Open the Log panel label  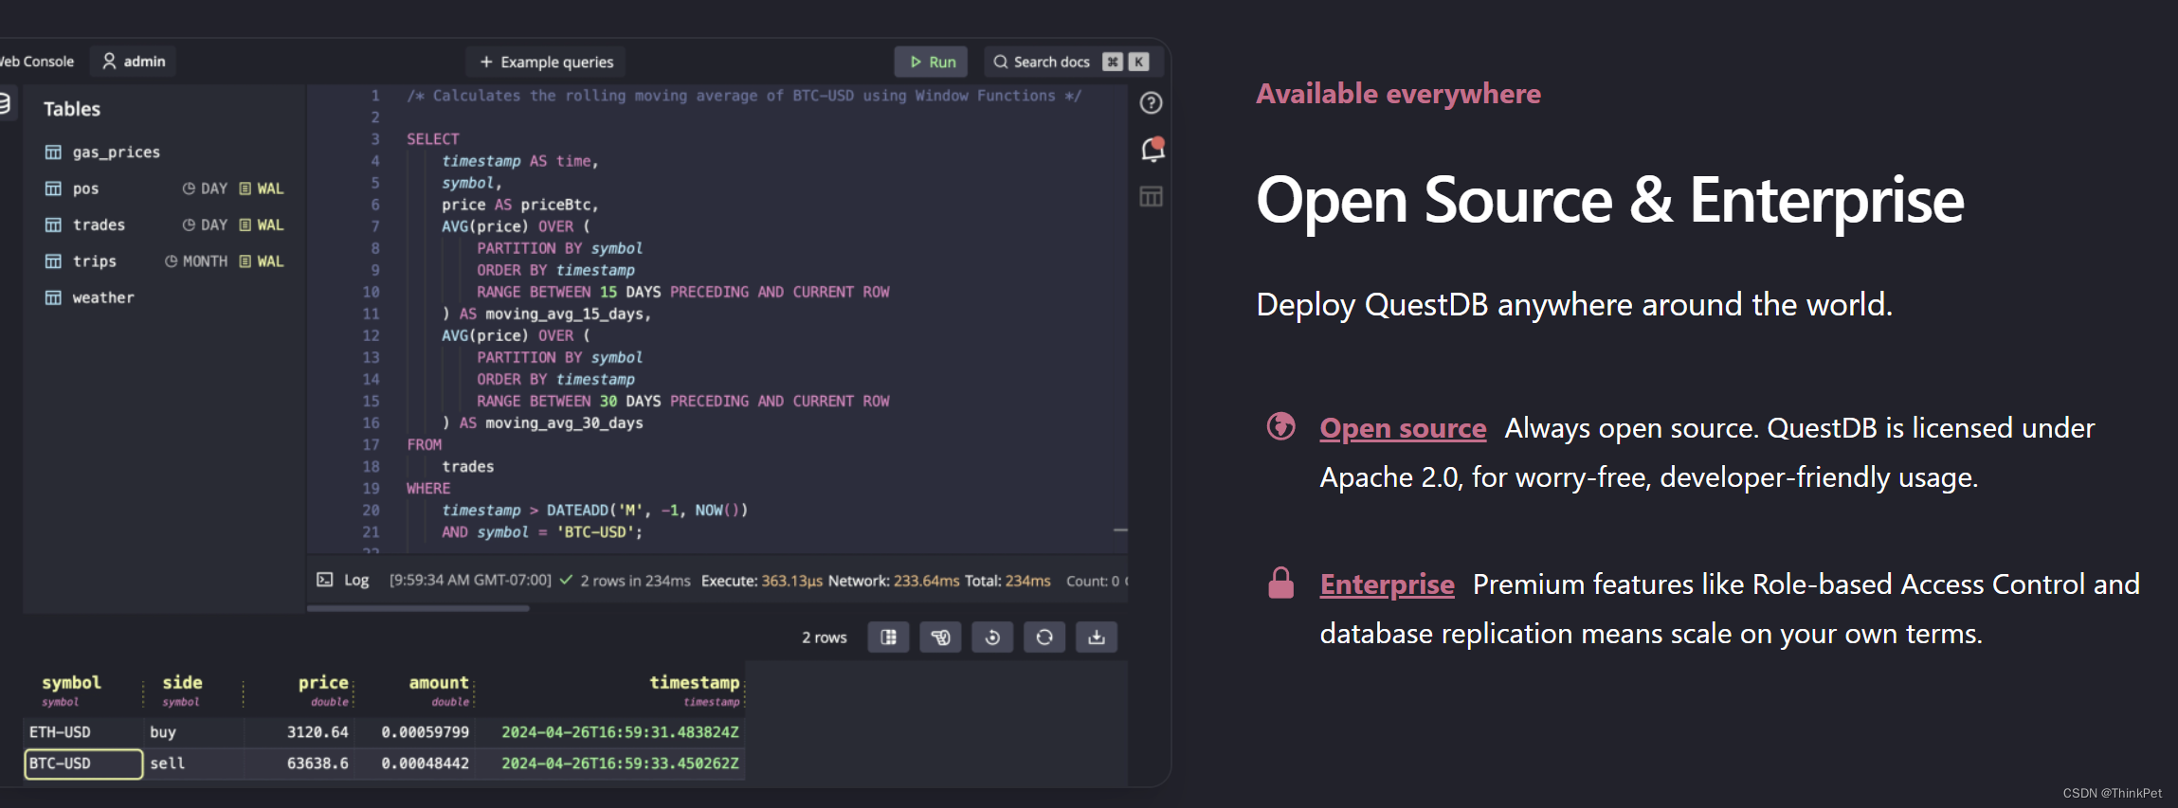pos(356,580)
